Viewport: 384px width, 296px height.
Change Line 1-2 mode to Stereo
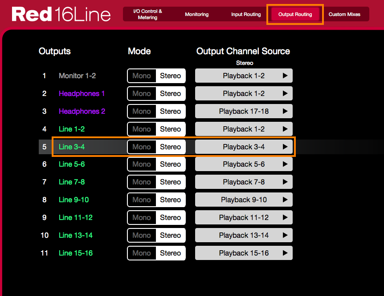click(171, 129)
